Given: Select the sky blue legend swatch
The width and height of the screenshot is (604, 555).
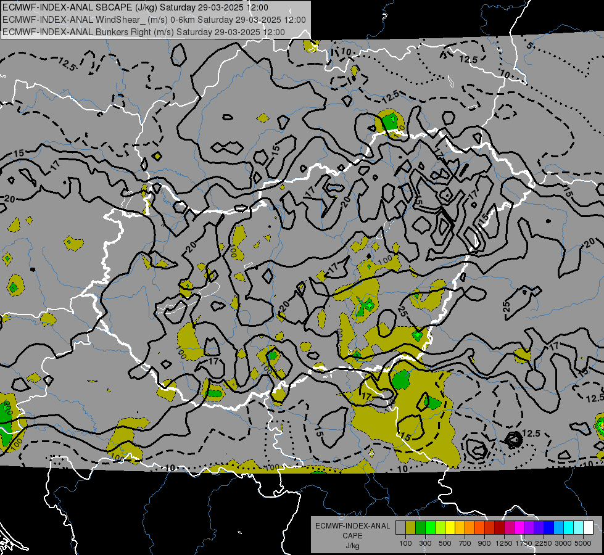Looking at the screenshot, I should 558,528.
